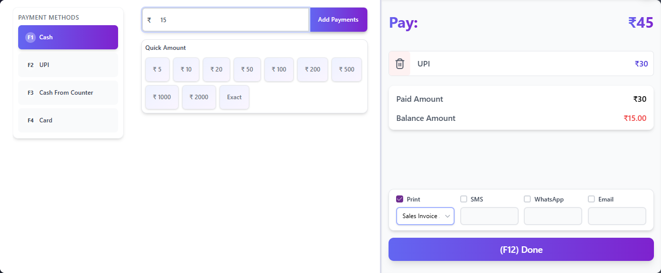Tick the WhatsApp checkbox
The image size is (661, 273).
527,199
